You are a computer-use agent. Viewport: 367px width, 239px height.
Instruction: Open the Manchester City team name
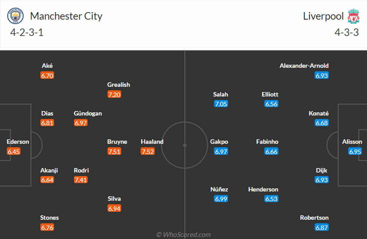66,16
